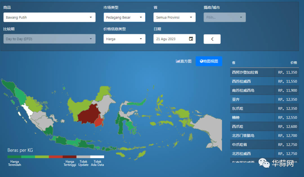Open the calendar icon in date field

coord(191,39)
